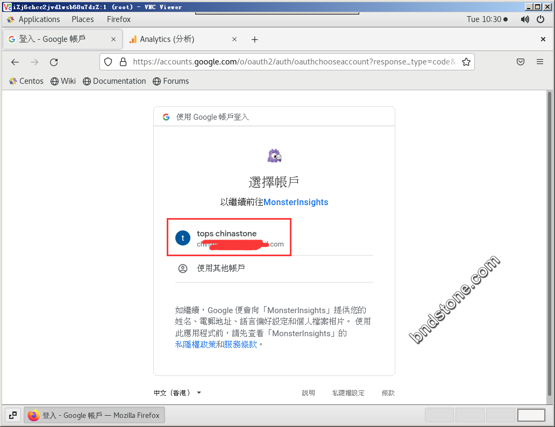
Task: Close the Firefox window with the X
Action: tap(543, 39)
